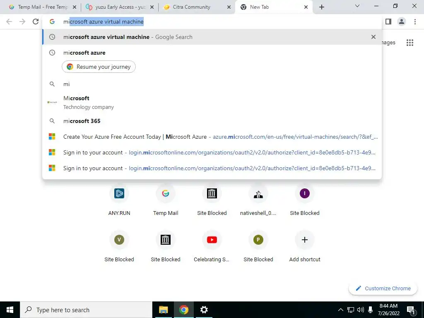The width and height of the screenshot is (424, 318).
Task: Open the first Sign in to your account suggestion
Action: pos(212,152)
